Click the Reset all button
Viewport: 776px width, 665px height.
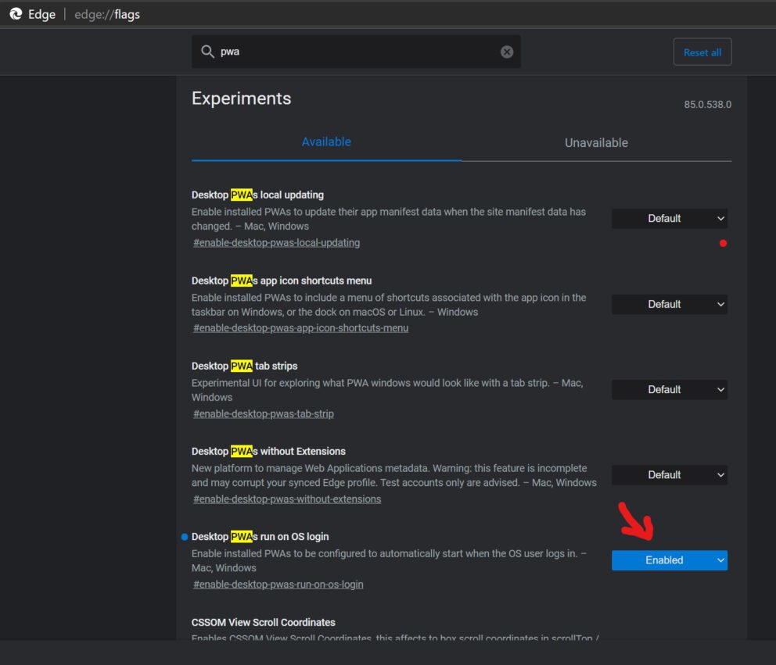[702, 52]
